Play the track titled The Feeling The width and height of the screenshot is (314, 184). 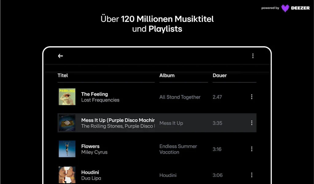coord(94,94)
